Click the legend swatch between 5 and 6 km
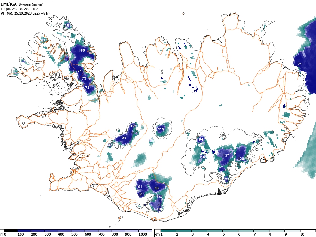This screenshot has height=237, width=316. coord(230,231)
